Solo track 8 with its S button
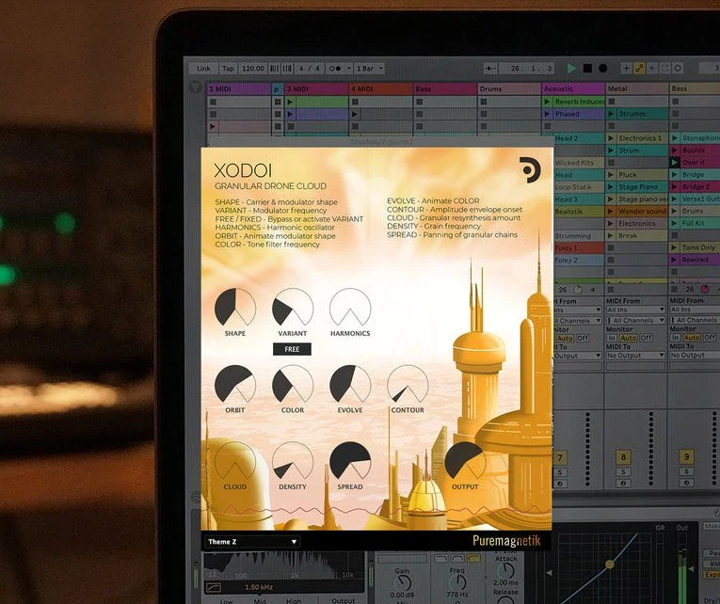The width and height of the screenshot is (720, 604). click(x=624, y=472)
